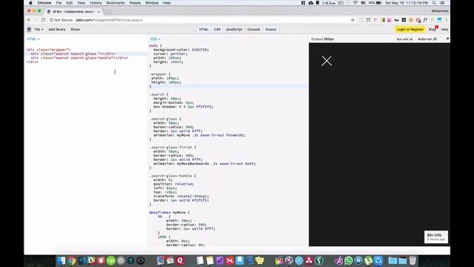This screenshot has width=474, height=267.
Task: Open the green uTorrent app in the dock
Action: (368, 260)
